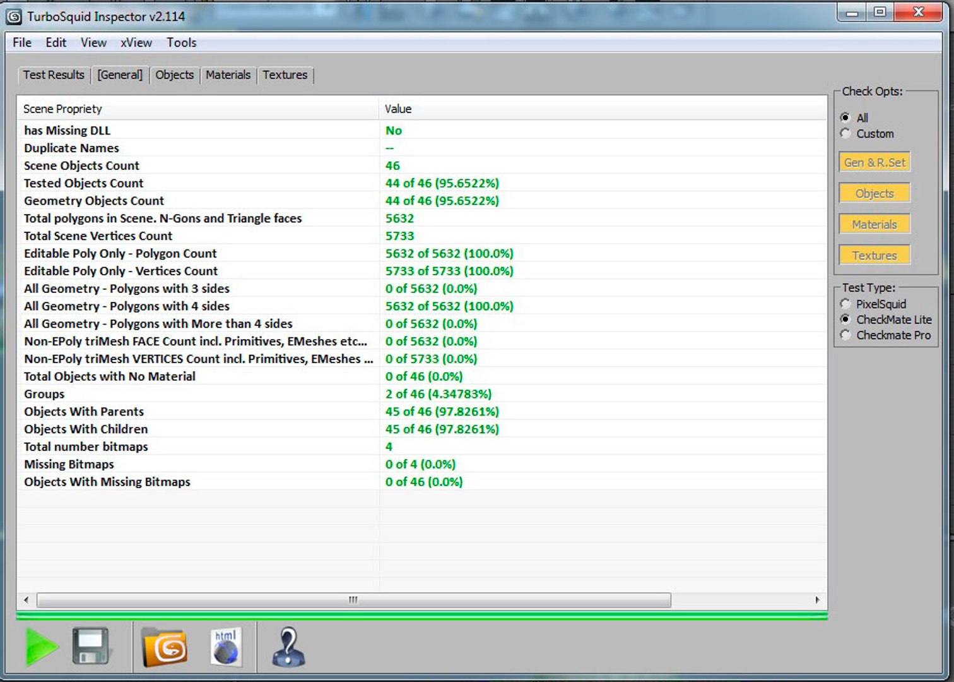Image resolution: width=954 pixels, height=682 pixels.
Task: Select the 'Non-EPoly triMesh VERTICES Count' row
Action: click(x=422, y=359)
